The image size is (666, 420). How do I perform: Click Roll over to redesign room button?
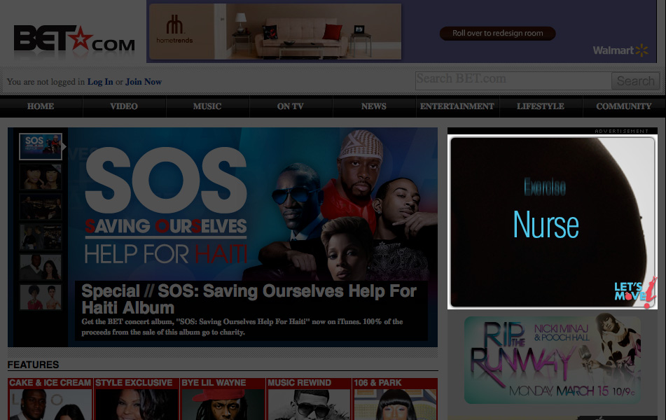coord(497,34)
